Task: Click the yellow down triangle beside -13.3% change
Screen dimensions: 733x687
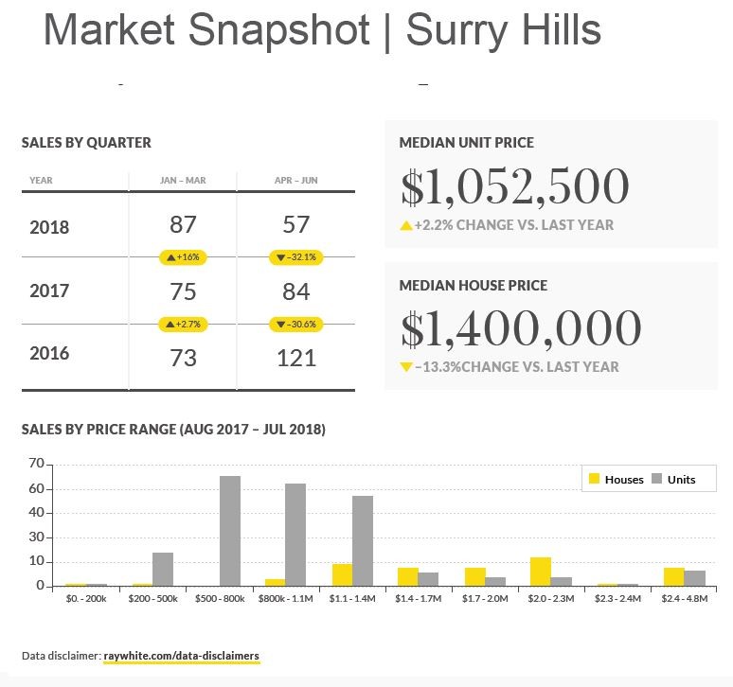Action: 406,366
